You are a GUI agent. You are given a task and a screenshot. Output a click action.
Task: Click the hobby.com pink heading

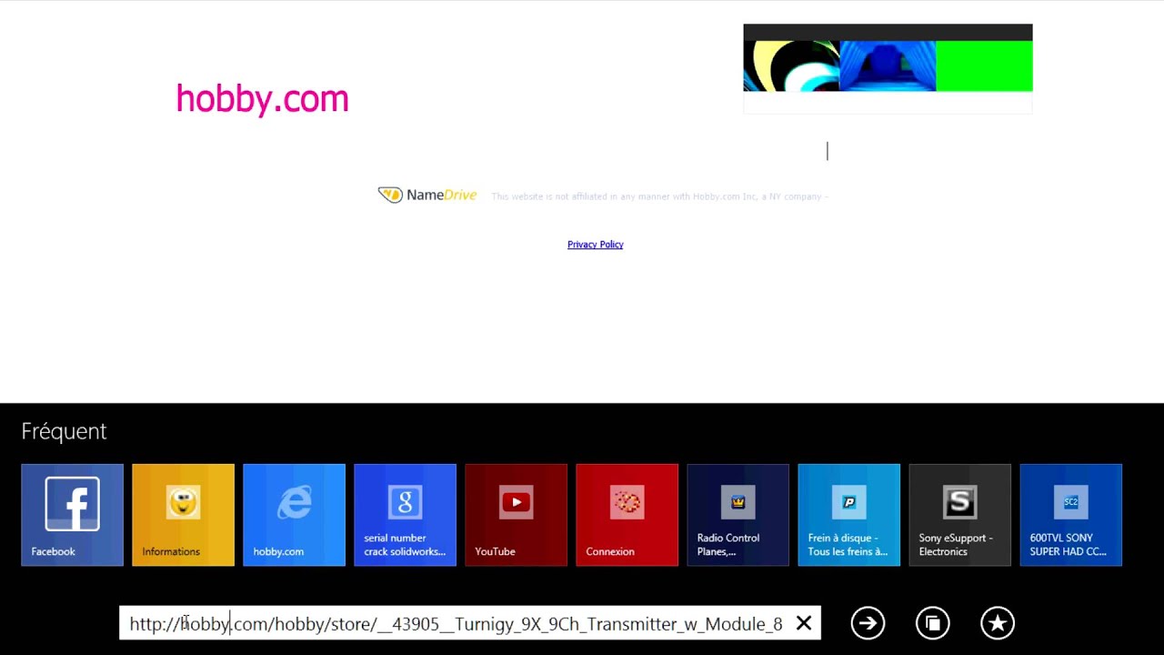262,98
